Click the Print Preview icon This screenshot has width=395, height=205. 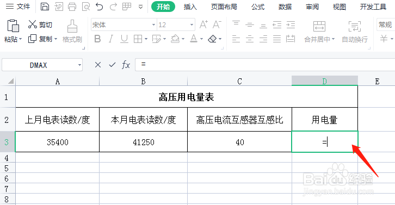pyautogui.click(x=86, y=7)
